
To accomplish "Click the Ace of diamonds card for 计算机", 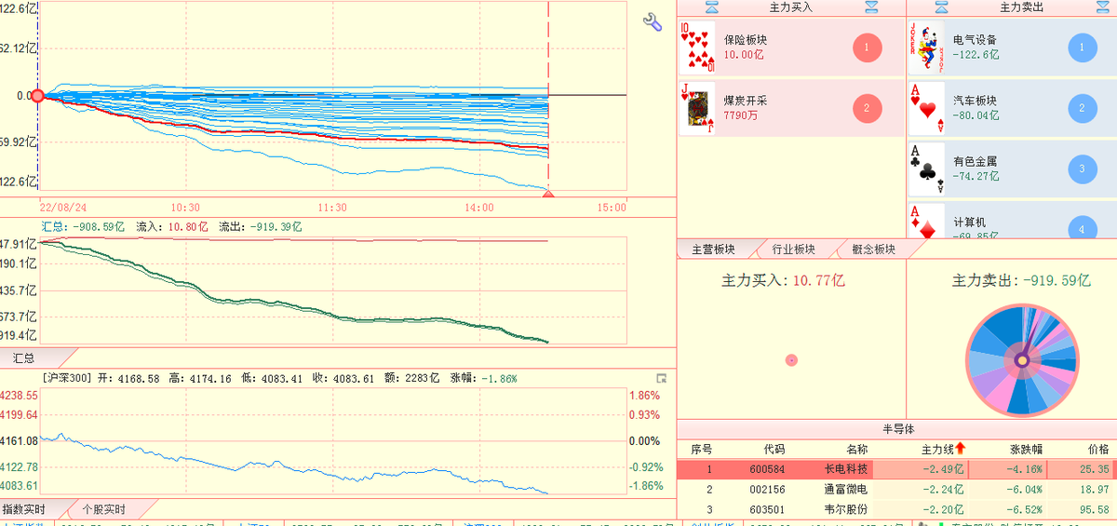I will (926, 220).
